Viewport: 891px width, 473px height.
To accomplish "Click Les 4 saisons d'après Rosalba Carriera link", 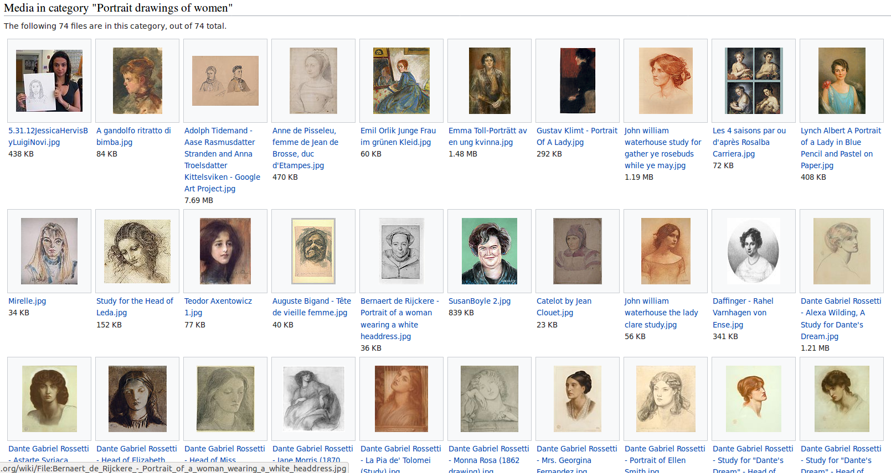I will [749, 142].
